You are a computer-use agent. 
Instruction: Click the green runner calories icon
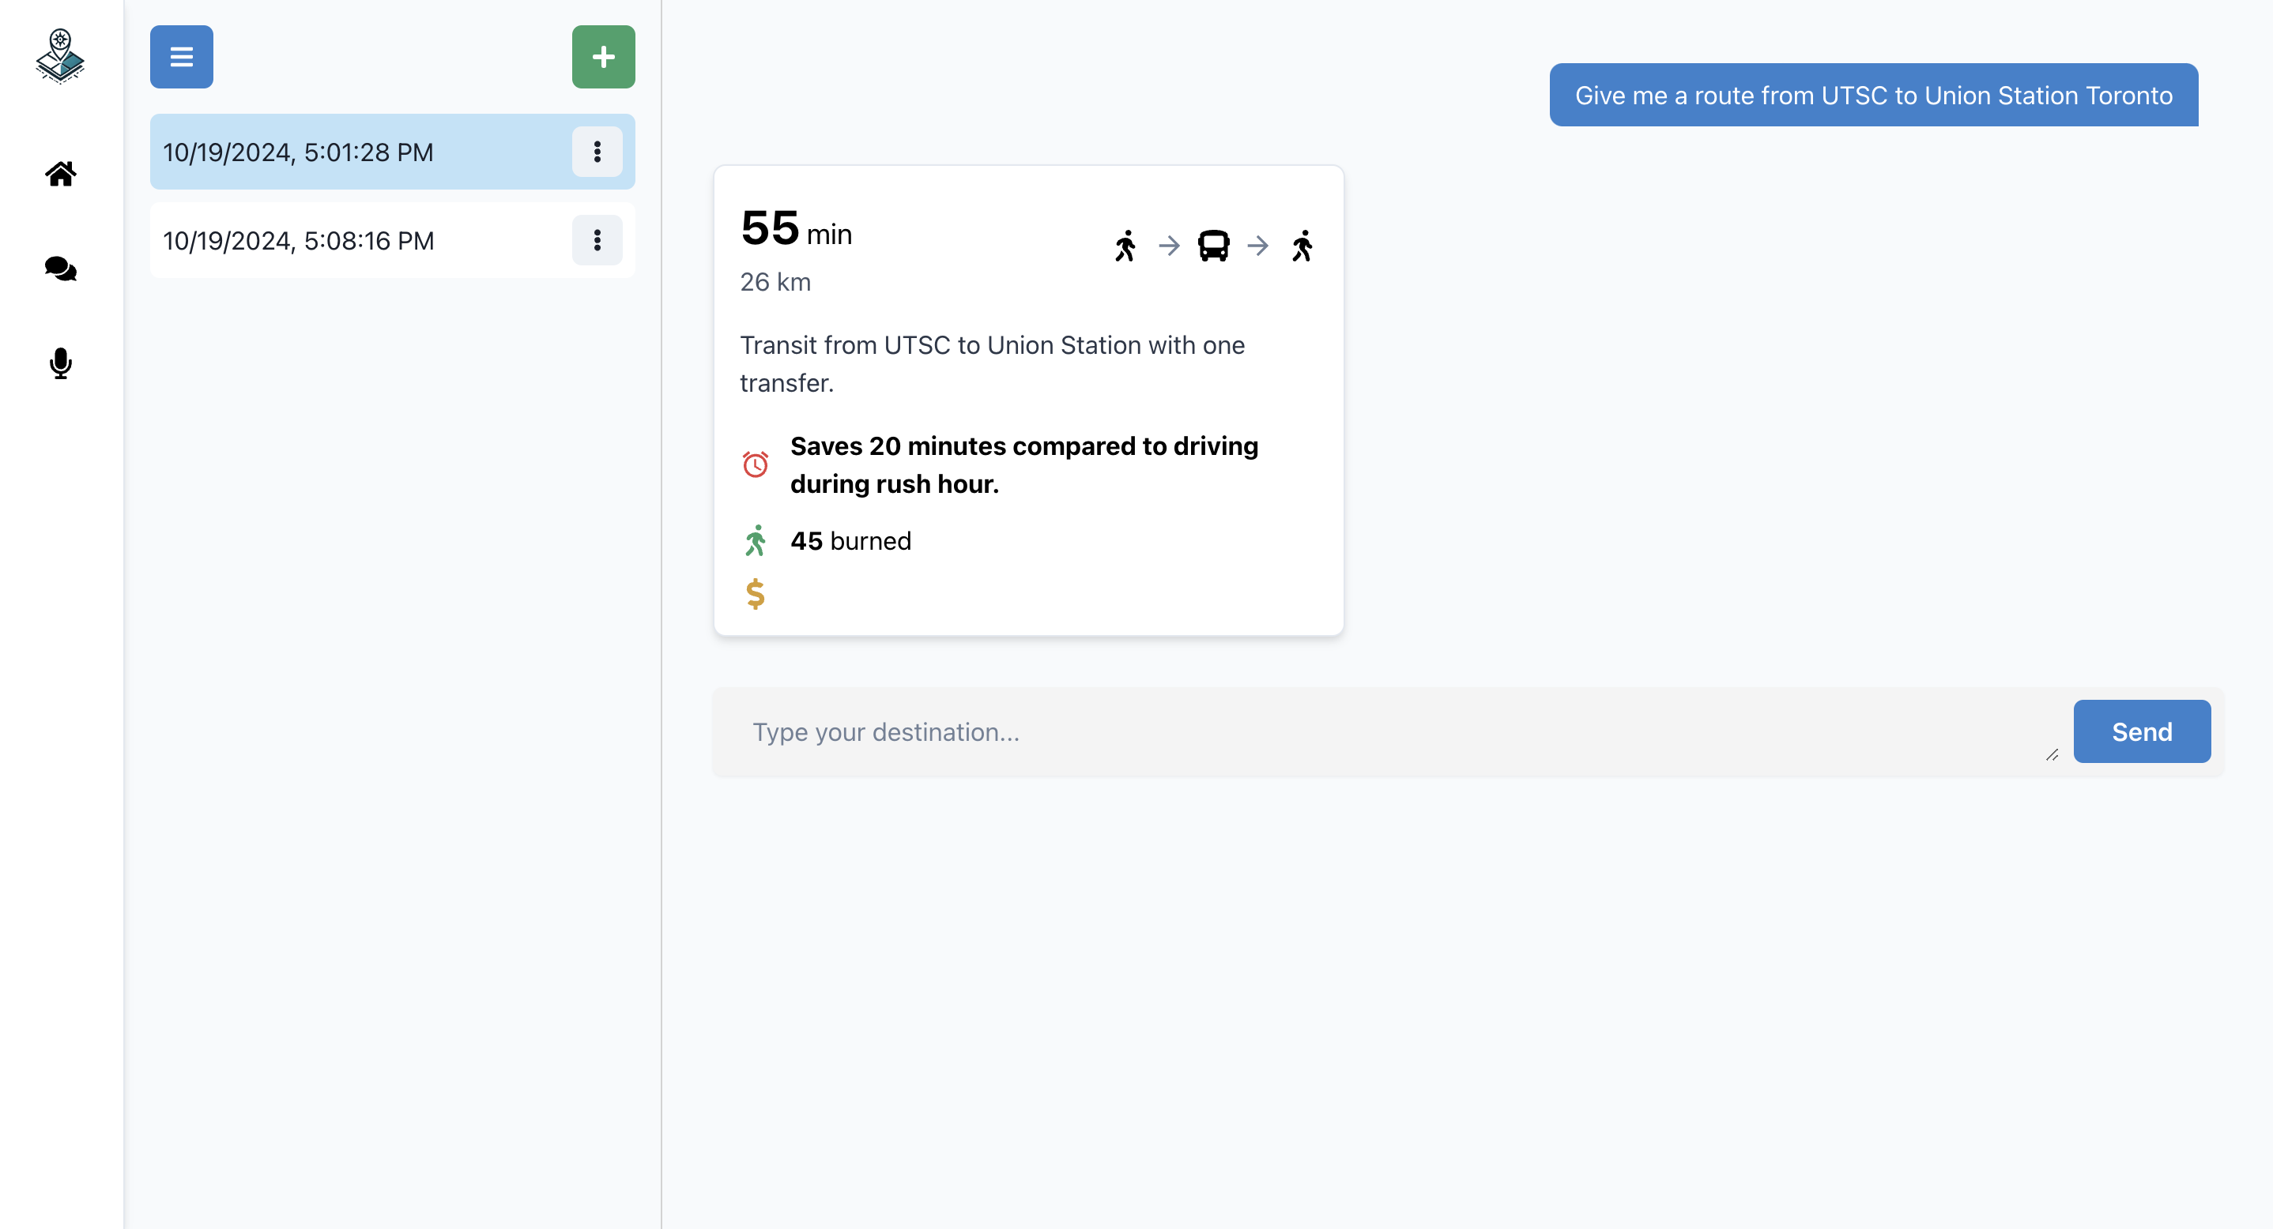756,540
